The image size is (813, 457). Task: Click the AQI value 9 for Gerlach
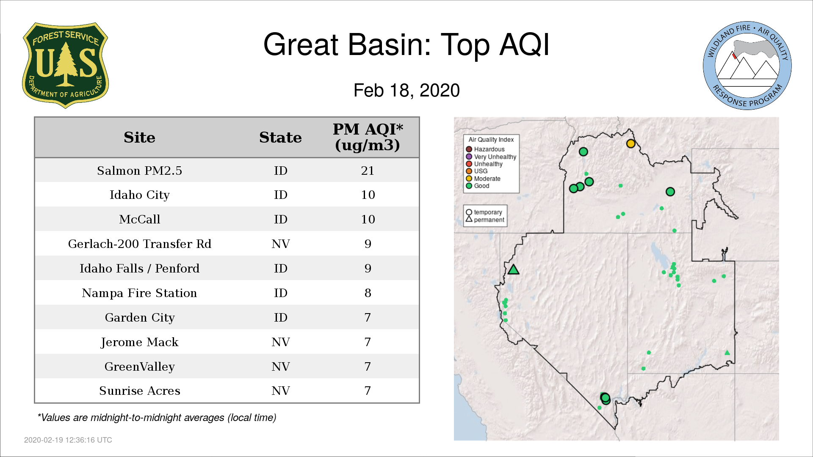coord(368,244)
